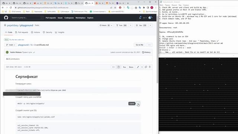Click the Blame button
The width and height of the screenshot is (238, 134).
coord(131,67)
